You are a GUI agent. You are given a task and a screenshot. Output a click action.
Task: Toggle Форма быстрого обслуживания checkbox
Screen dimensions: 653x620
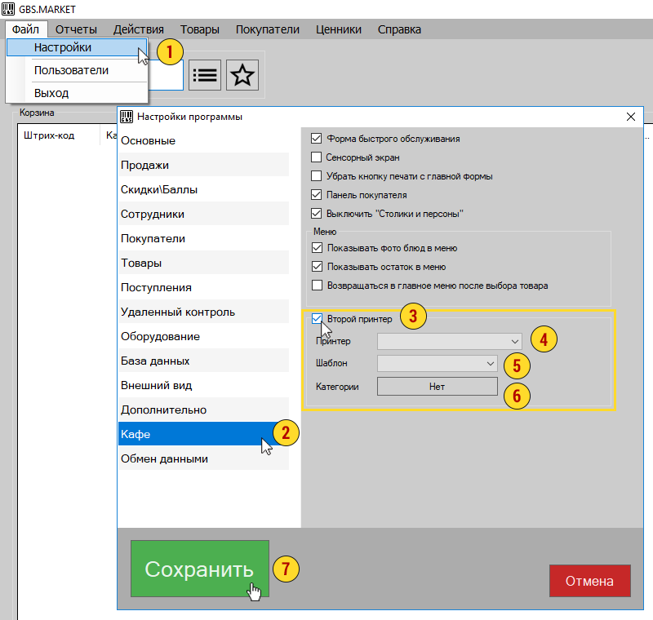click(x=316, y=139)
